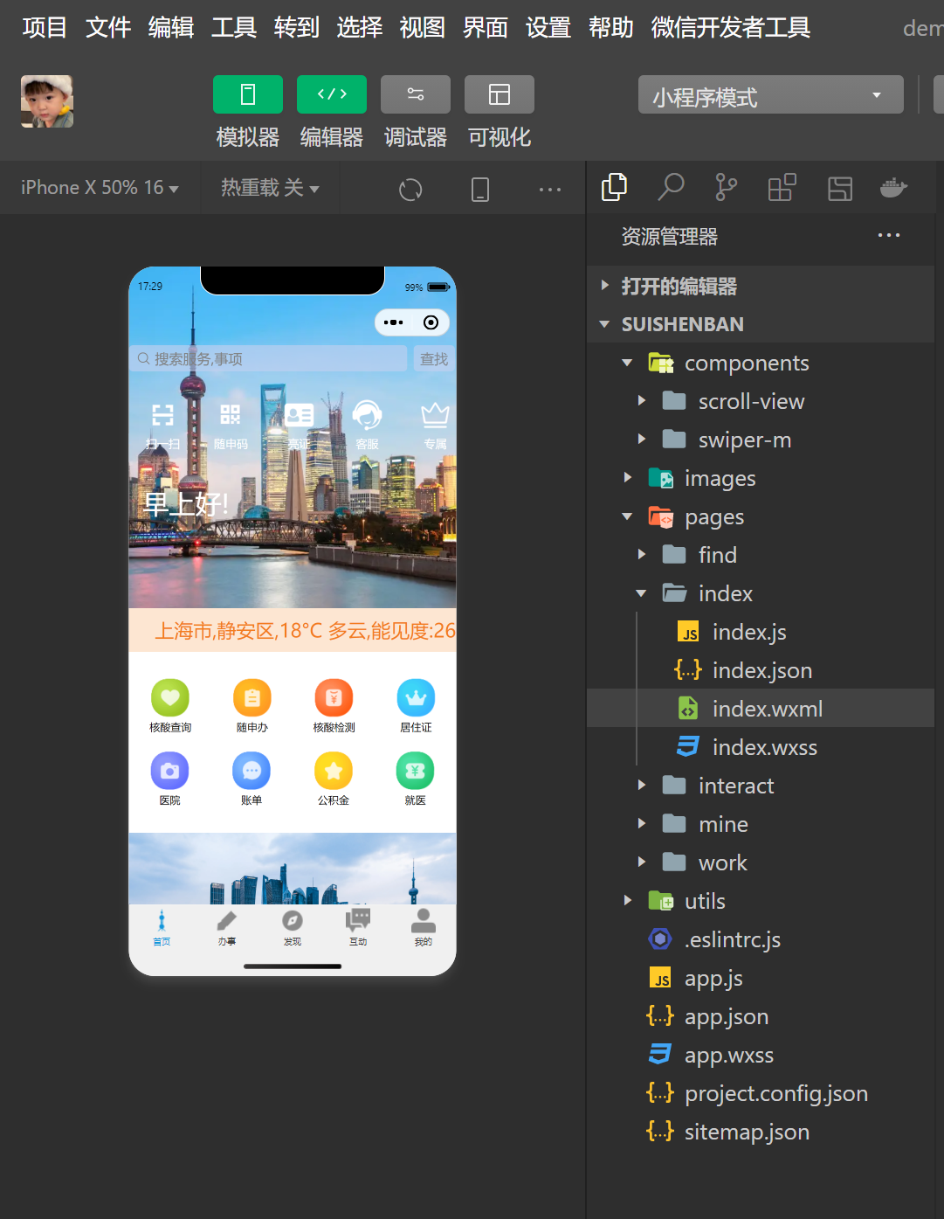Open the layout panel icon beside extensions
This screenshot has height=1219, width=944.
[x=840, y=188]
